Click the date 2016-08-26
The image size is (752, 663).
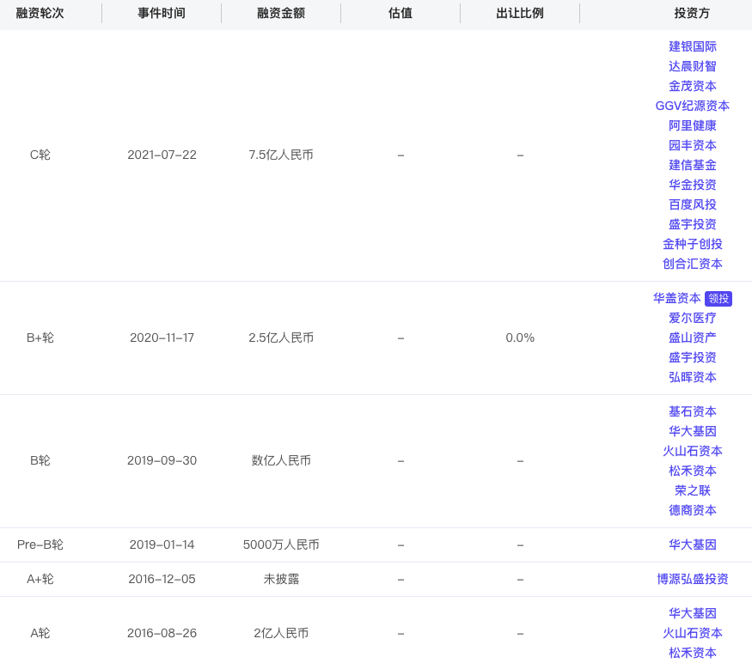pyautogui.click(x=162, y=633)
